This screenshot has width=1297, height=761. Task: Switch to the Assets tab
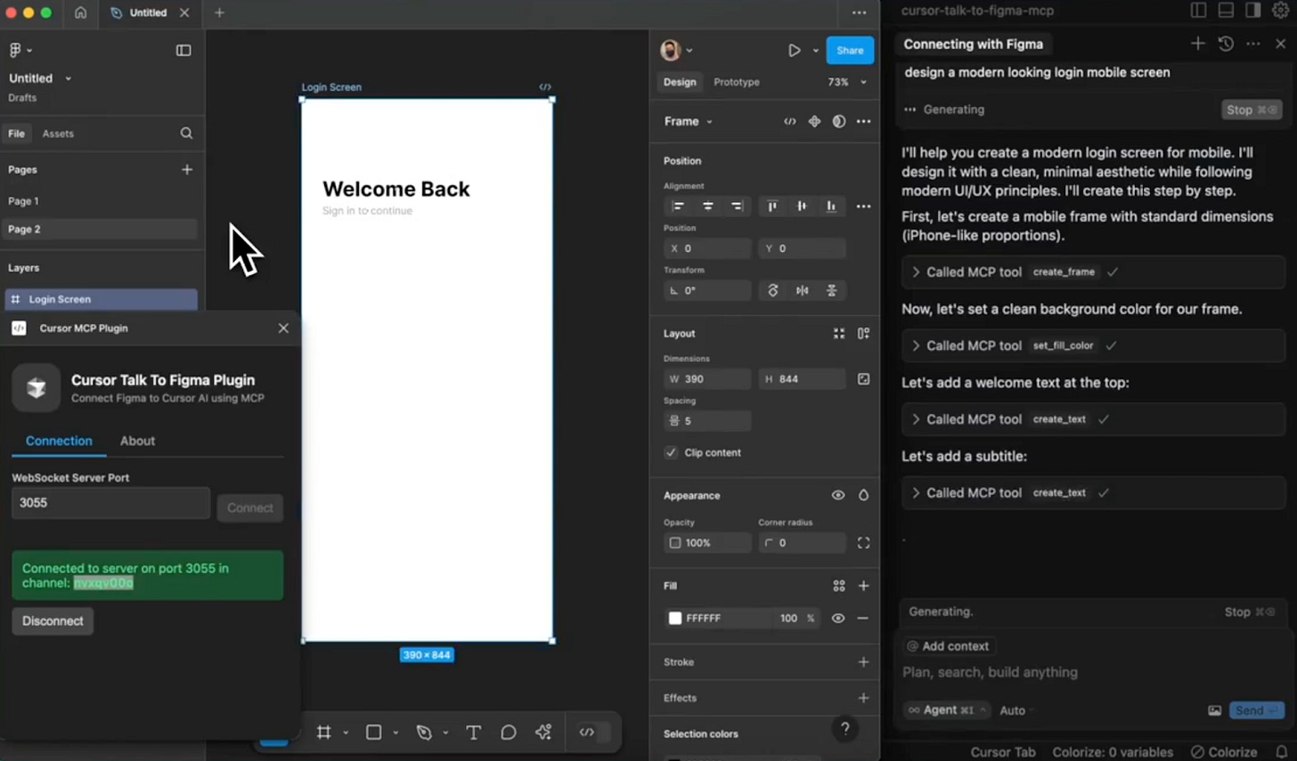[x=58, y=134]
